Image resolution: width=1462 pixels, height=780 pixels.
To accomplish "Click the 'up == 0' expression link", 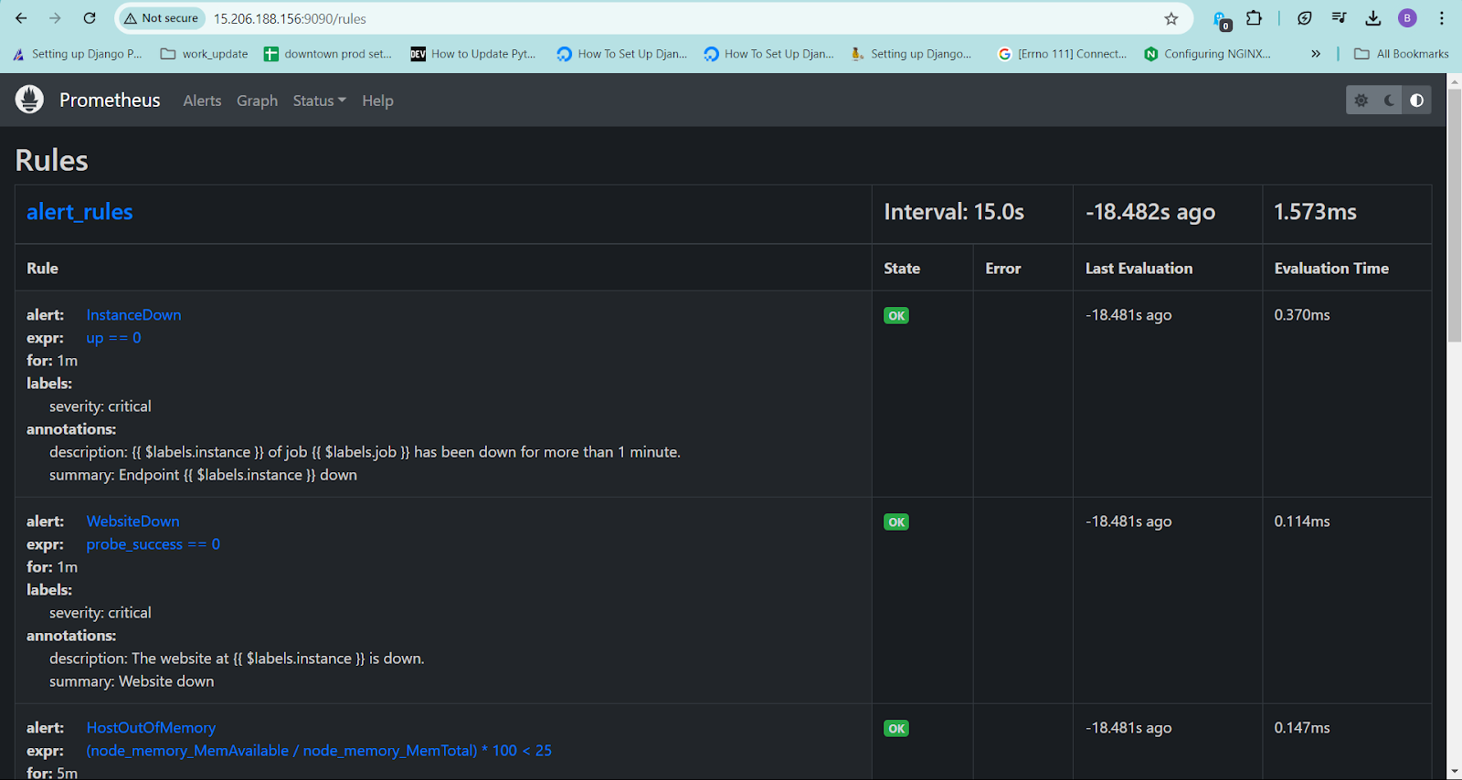I will pyautogui.click(x=113, y=338).
